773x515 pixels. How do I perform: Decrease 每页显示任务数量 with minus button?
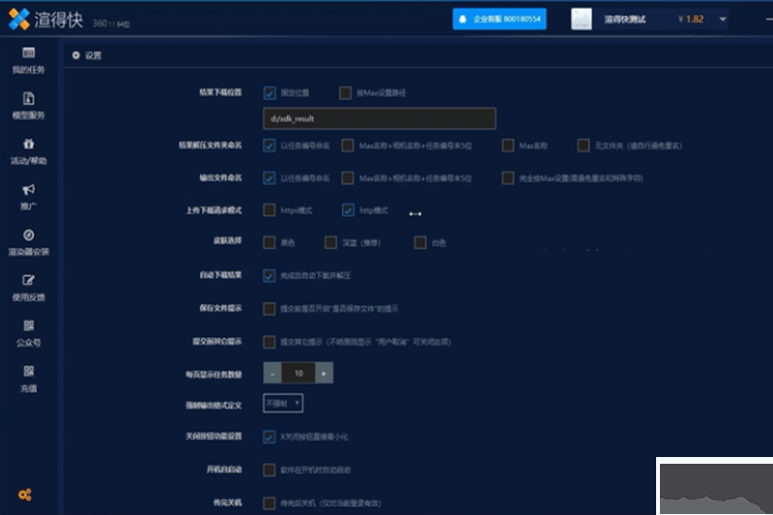point(272,373)
